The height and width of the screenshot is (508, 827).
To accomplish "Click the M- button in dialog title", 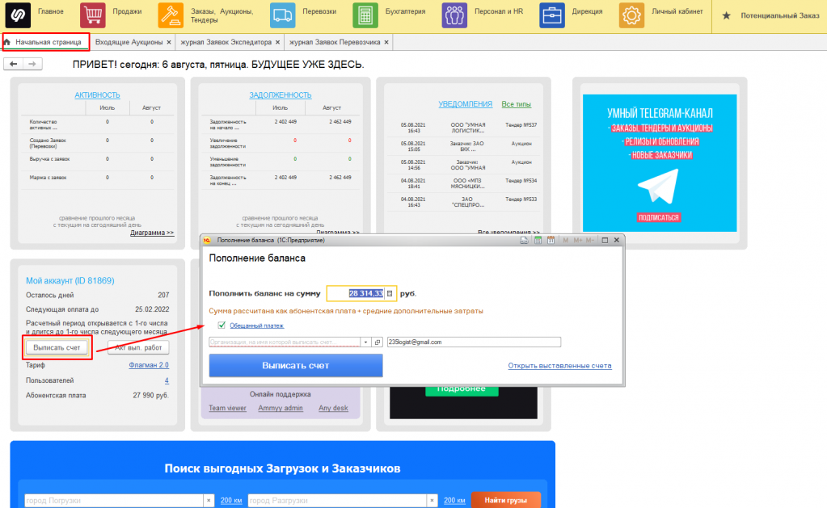I will point(589,241).
